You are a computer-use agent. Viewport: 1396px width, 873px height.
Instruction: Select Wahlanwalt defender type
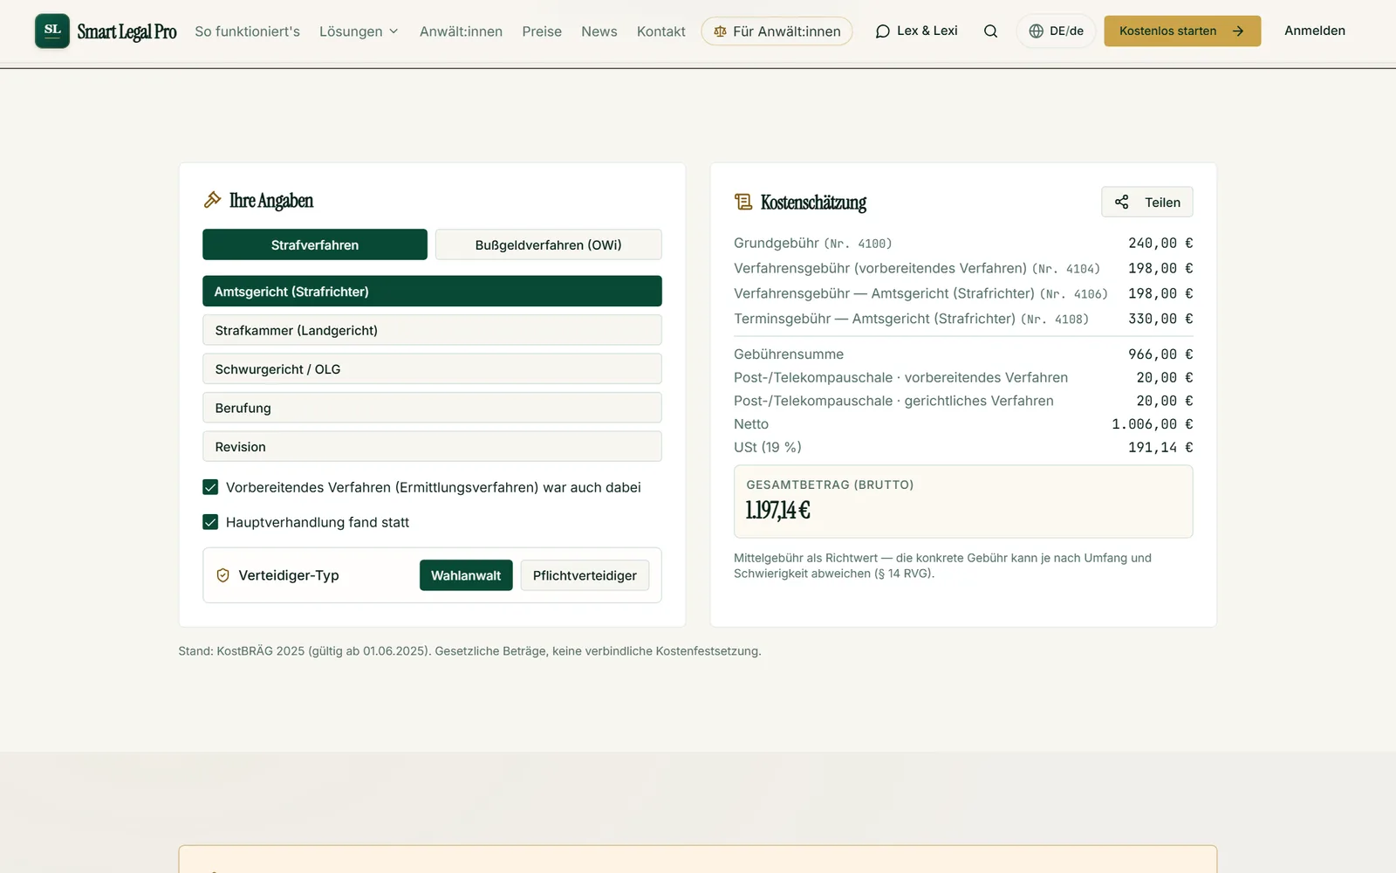click(x=466, y=575)
